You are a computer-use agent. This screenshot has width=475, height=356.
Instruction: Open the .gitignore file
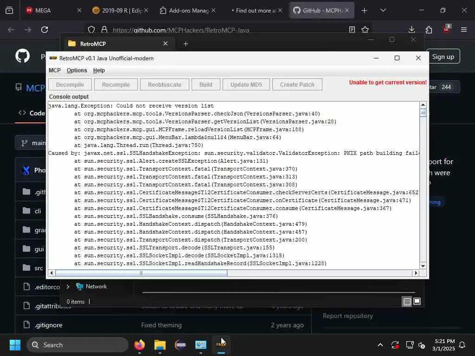[x=48, y=325]
